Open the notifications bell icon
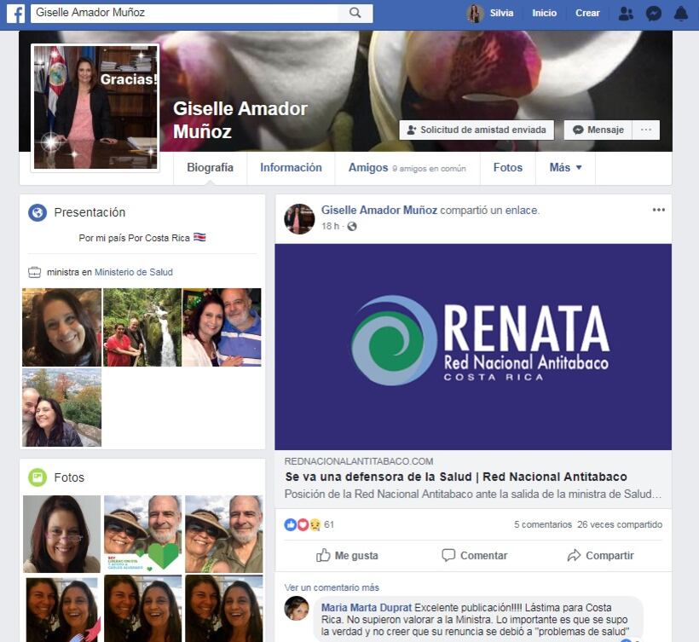 click(680, 14)
